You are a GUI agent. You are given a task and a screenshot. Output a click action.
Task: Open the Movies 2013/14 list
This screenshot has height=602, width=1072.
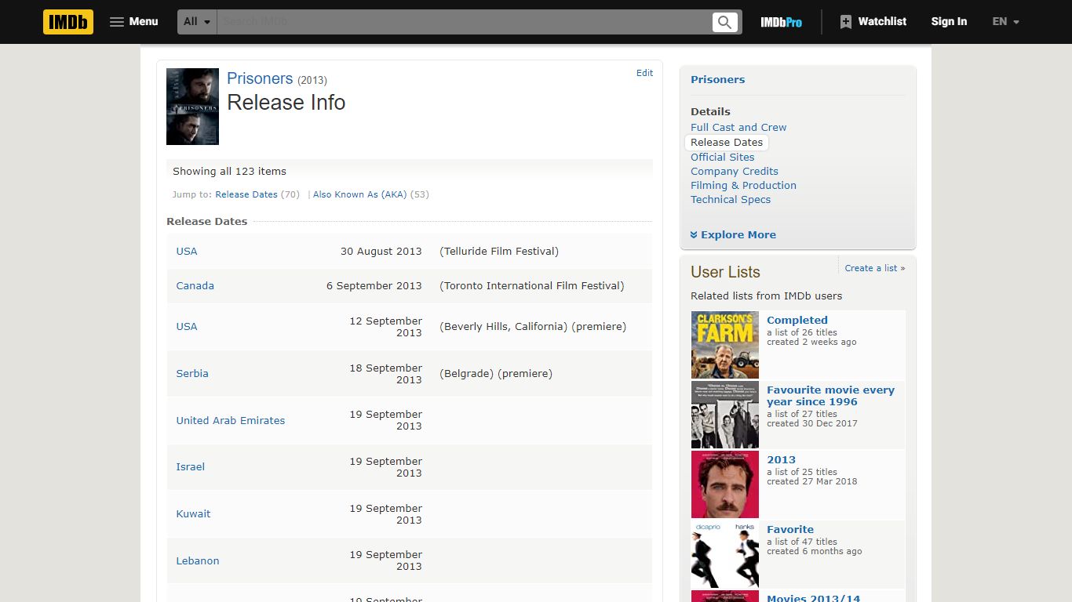coord(813,598)
